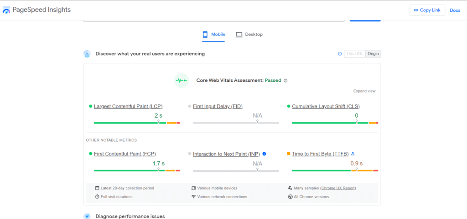Click the calendar icon for collection period
467x219 pixels.
pos(97,188)
